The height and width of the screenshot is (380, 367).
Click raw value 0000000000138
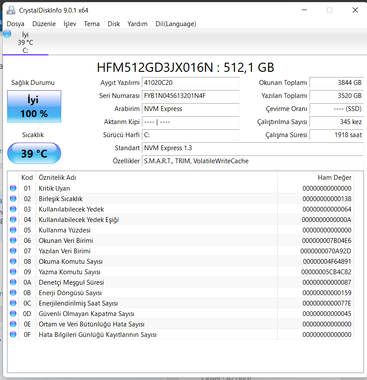(327, 199)
